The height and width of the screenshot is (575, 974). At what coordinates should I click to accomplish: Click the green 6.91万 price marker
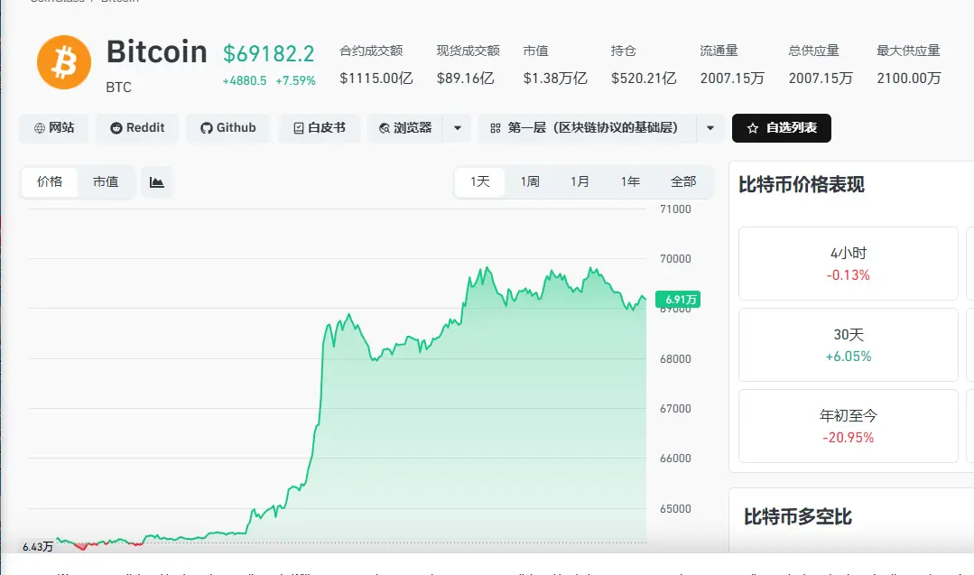point(678,300)
